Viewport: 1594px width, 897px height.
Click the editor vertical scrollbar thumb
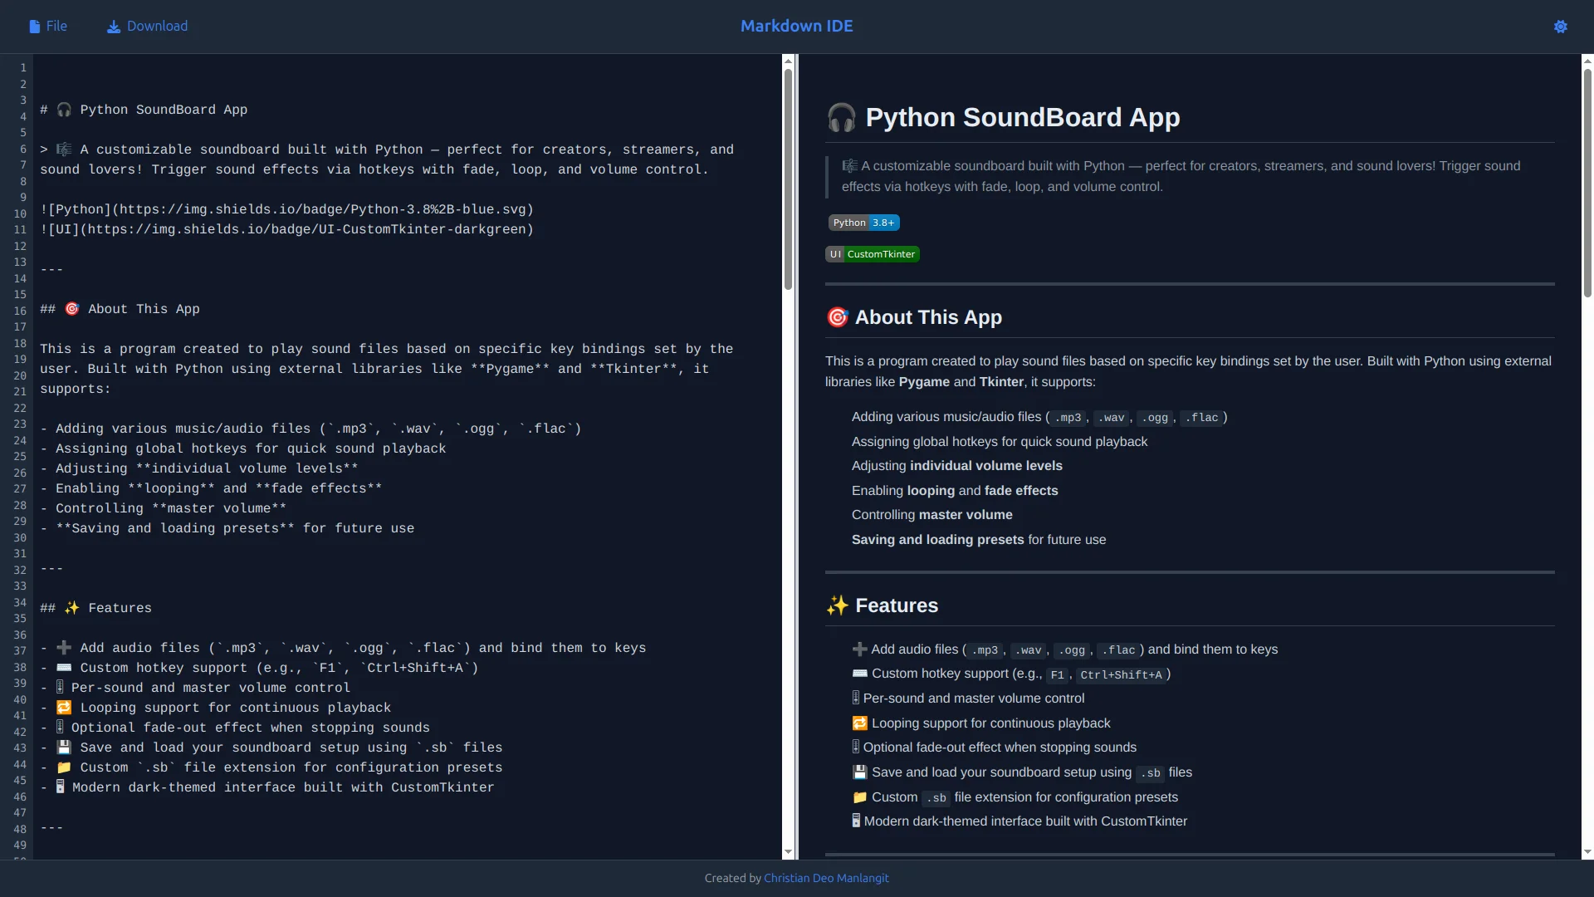788,179
